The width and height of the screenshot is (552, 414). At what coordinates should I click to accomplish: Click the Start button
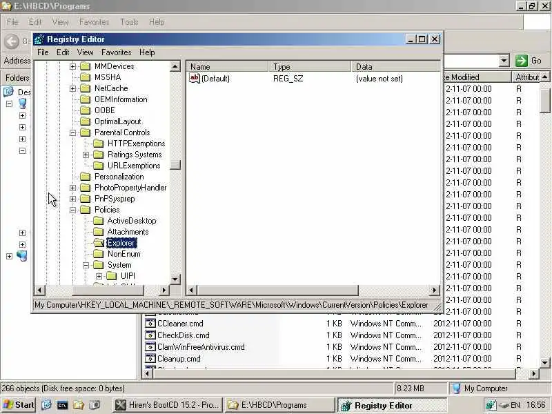click(x=19, y=405)
